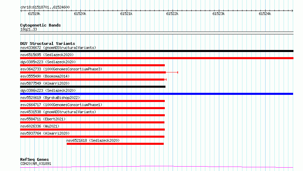Image resolution: width=303 pixels, height=171 pixels.
Task: Open variant esv3642733 (1000GenomesConsortiumPhase3) label
Action: pos(61,69)
